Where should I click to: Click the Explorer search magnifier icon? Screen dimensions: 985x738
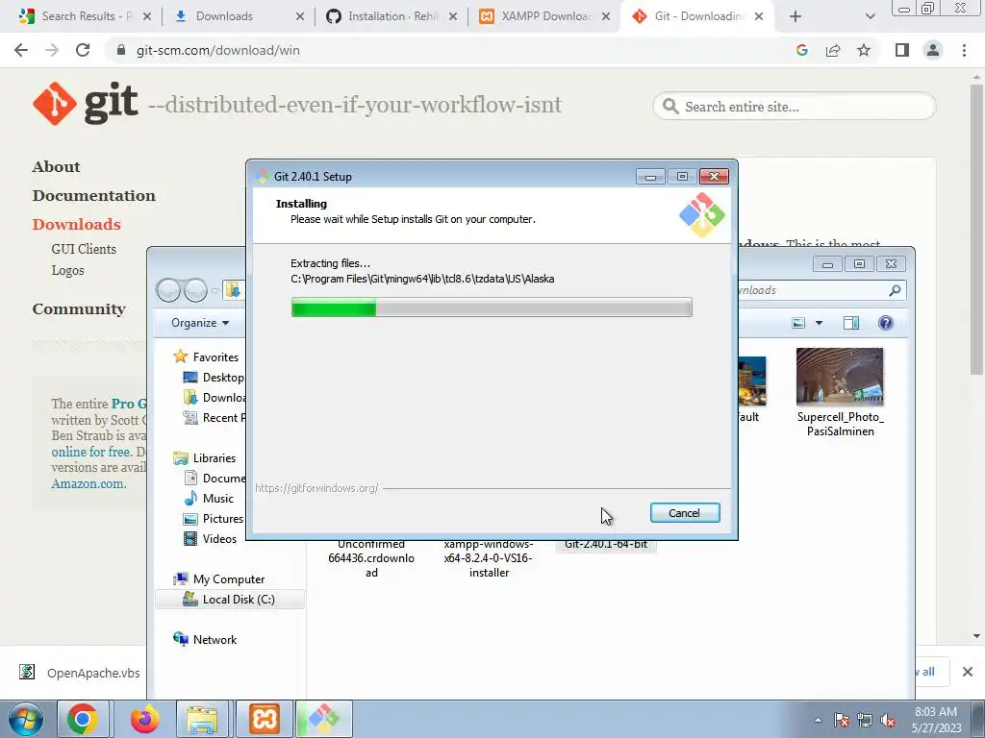pyautogui.click(x=895, y=290)
